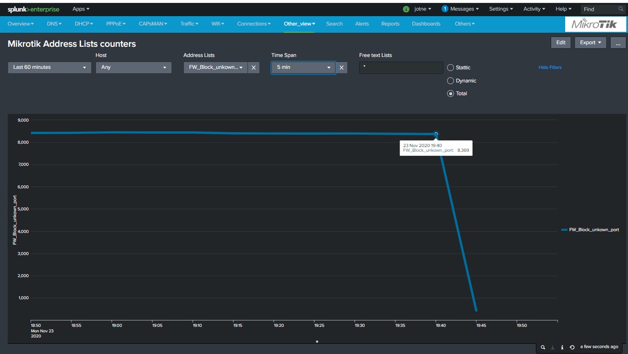
Task: Clear the Time Span selection
Action: point(341,68)
